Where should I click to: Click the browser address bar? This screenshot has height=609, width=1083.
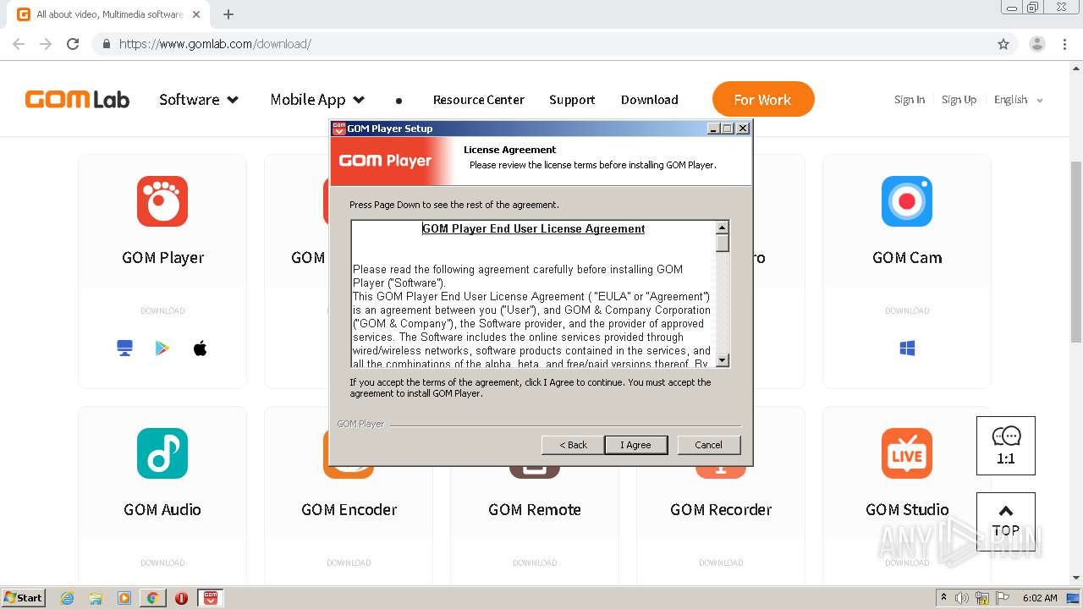[x=541, y=44]
